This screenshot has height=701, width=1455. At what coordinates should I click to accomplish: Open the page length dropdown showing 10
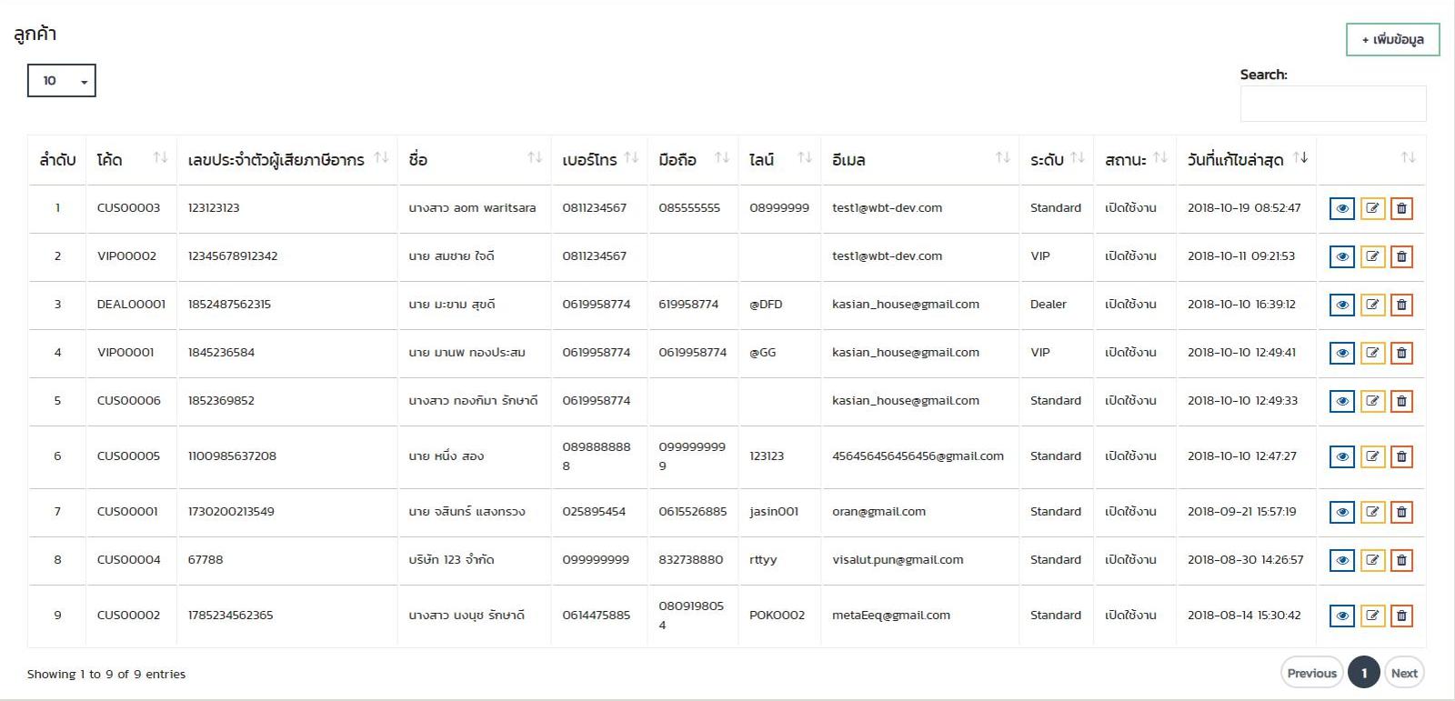62,81
